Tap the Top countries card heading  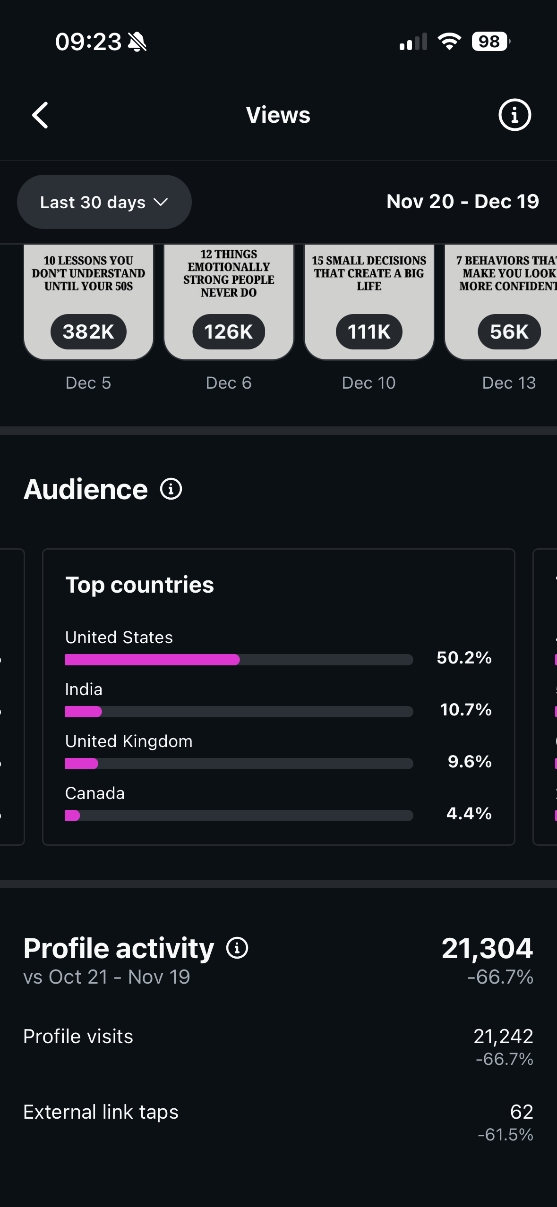140,585
